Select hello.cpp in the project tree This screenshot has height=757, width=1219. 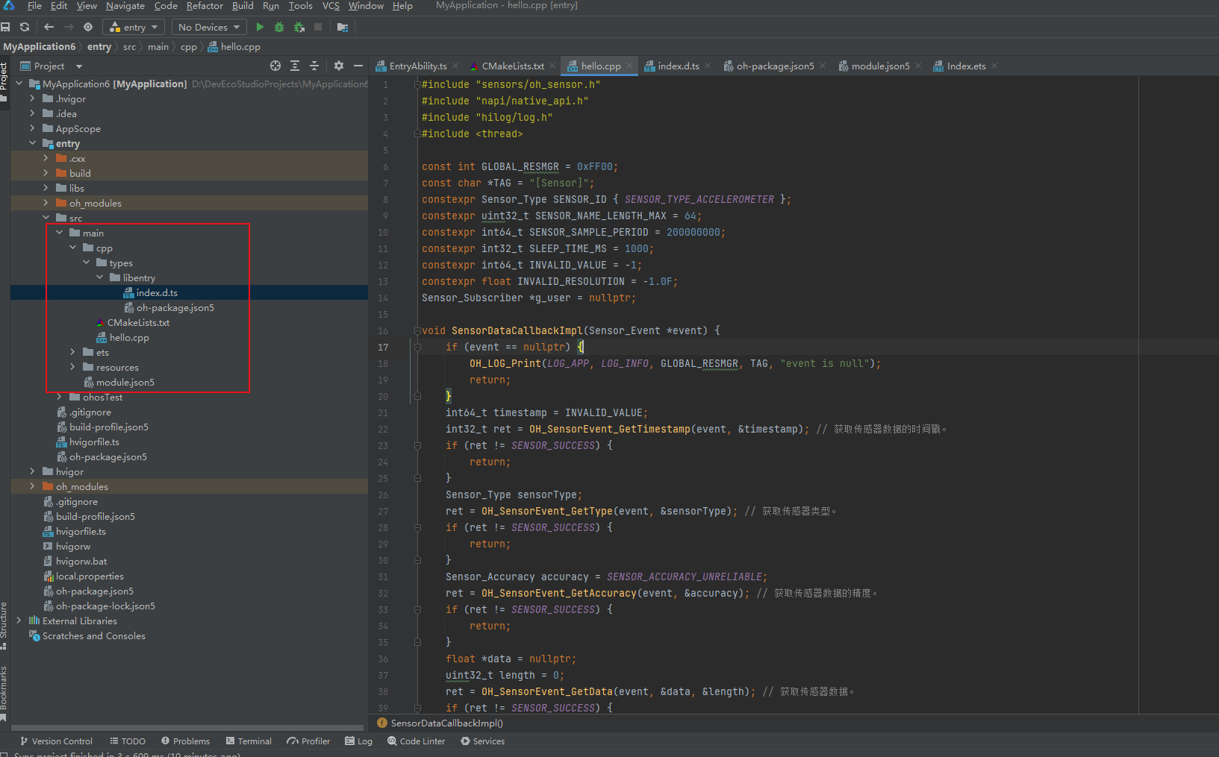click(129, 338)
